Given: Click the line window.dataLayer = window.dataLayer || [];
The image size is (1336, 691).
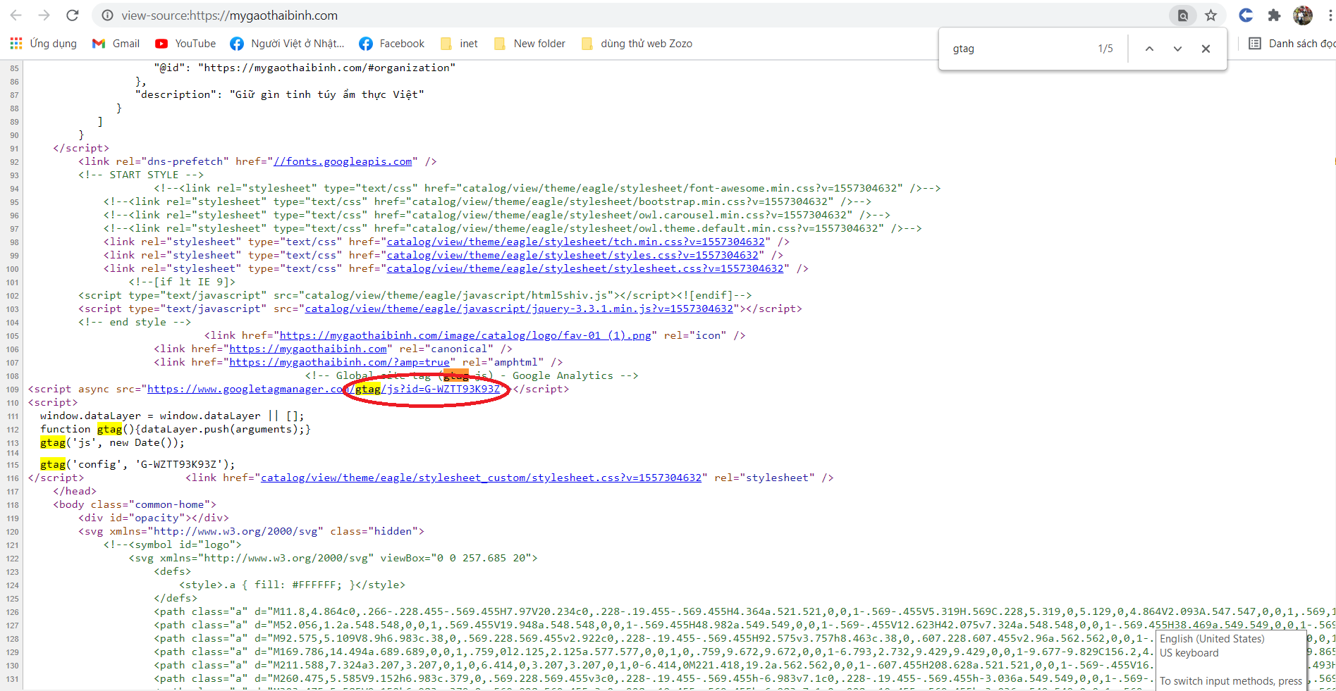Looking at the screenshot, I should [x=172, y=416].
